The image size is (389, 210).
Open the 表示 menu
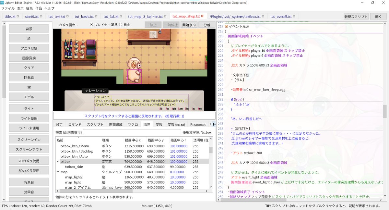20,8
